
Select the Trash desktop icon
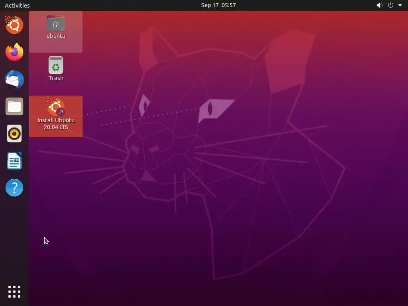(x=56, y=69)
